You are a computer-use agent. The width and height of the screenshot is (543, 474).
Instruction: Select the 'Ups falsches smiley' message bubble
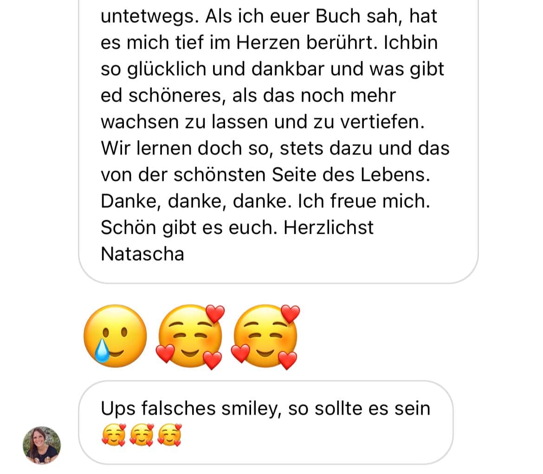[265, 423]
